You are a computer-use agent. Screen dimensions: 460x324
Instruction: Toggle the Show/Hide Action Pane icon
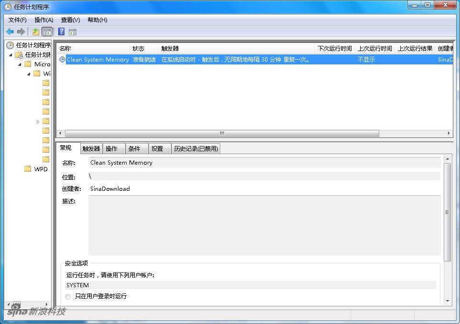click(x=73, y=32)
